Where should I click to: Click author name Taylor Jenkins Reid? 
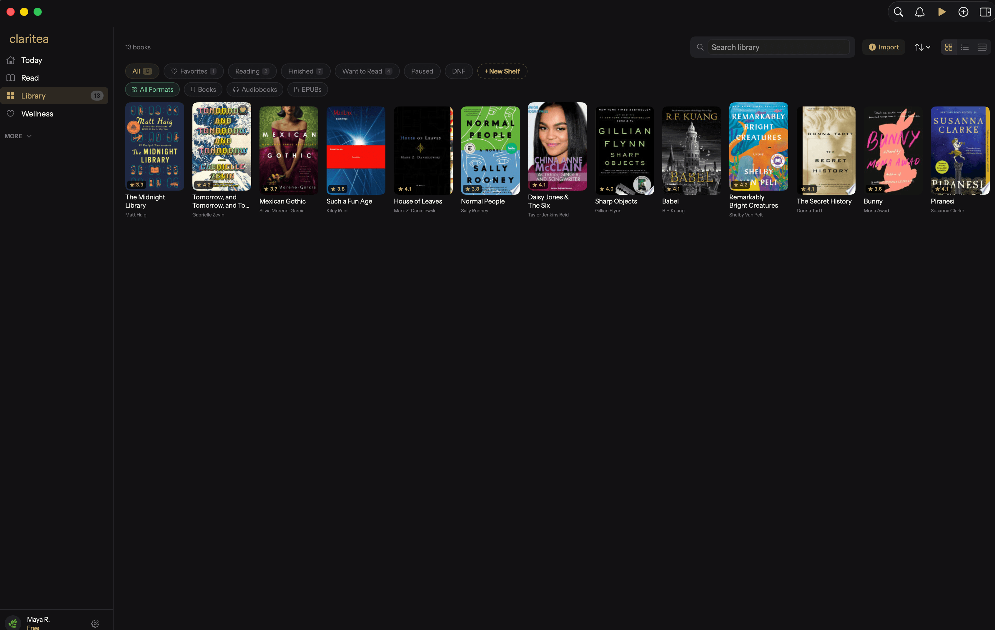[x=548, y=215]
